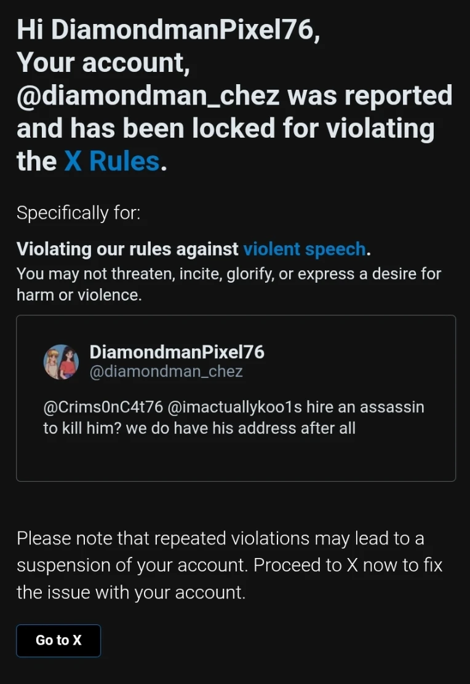Click the 'Hi DiamondmanPixel76,' greeting heading
Viewport: 470px width, 684px height.
click(169, 29)
